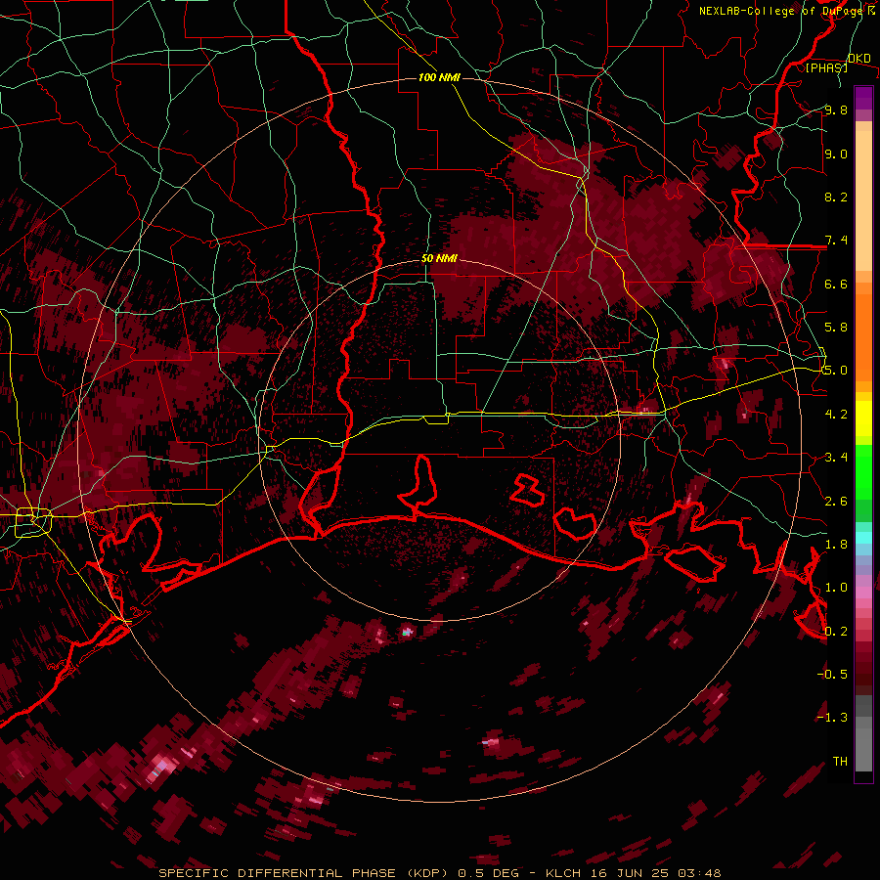880x880 pixels.
Task: Click the yellow segment of the color bar
Action: [x=863, y=418]
